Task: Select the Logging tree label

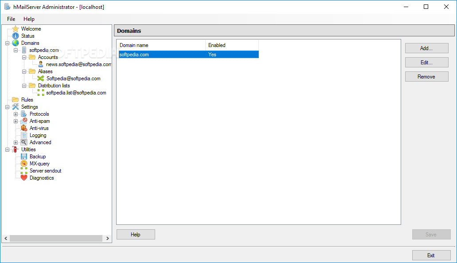Action: [38, 135]
